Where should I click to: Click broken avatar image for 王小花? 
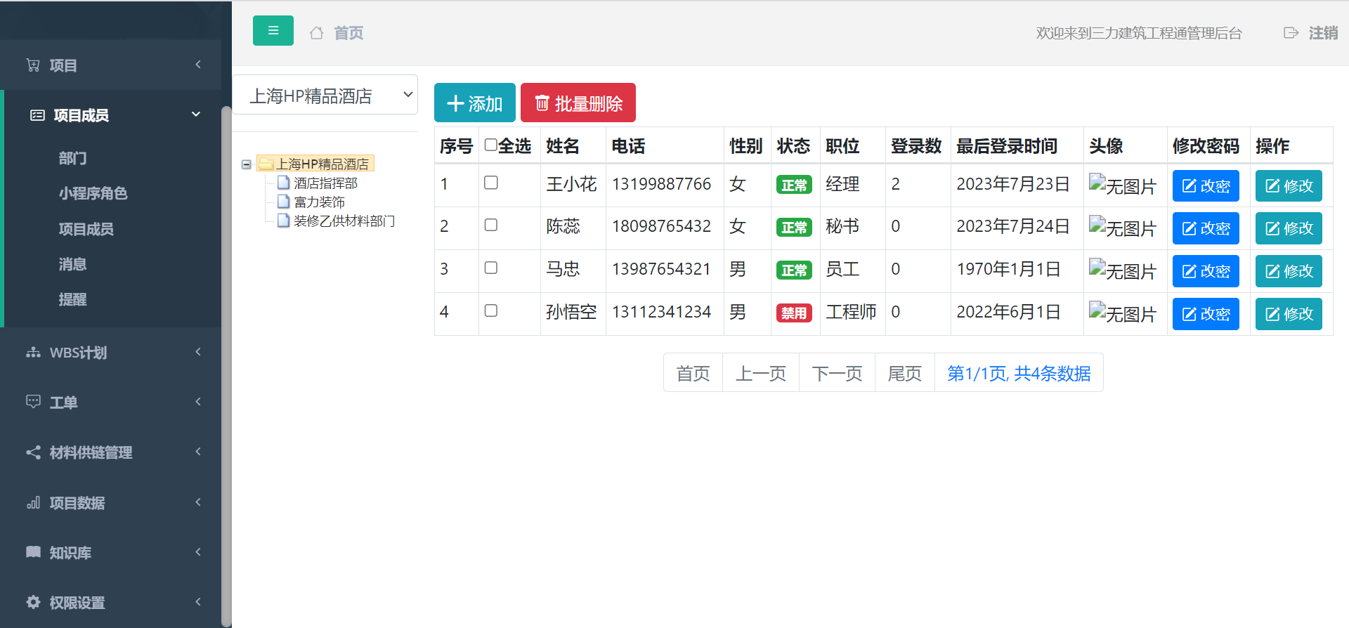pyautogui.click(x=1122, y=185)
